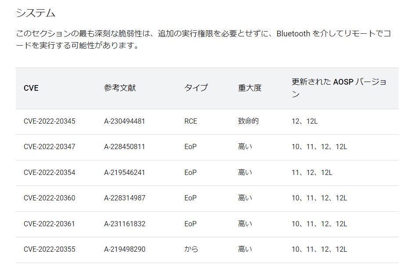410x271 pixels.
Task: Select CVE-2022-20345 cell
Action: (x=49, y=121)
